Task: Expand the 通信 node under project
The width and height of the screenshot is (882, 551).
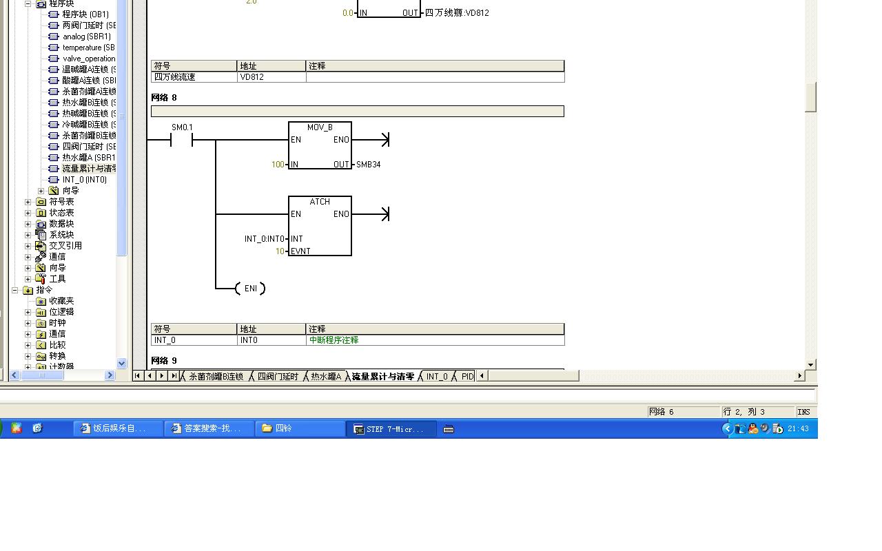Action: pyautogui.click(x=28, y=257)
